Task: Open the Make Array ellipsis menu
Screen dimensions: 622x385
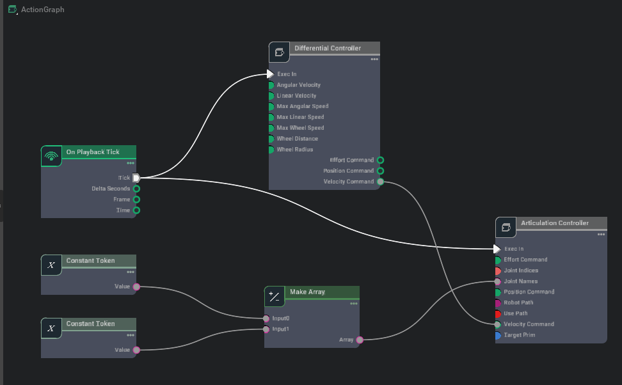Action: pos(354,304)
